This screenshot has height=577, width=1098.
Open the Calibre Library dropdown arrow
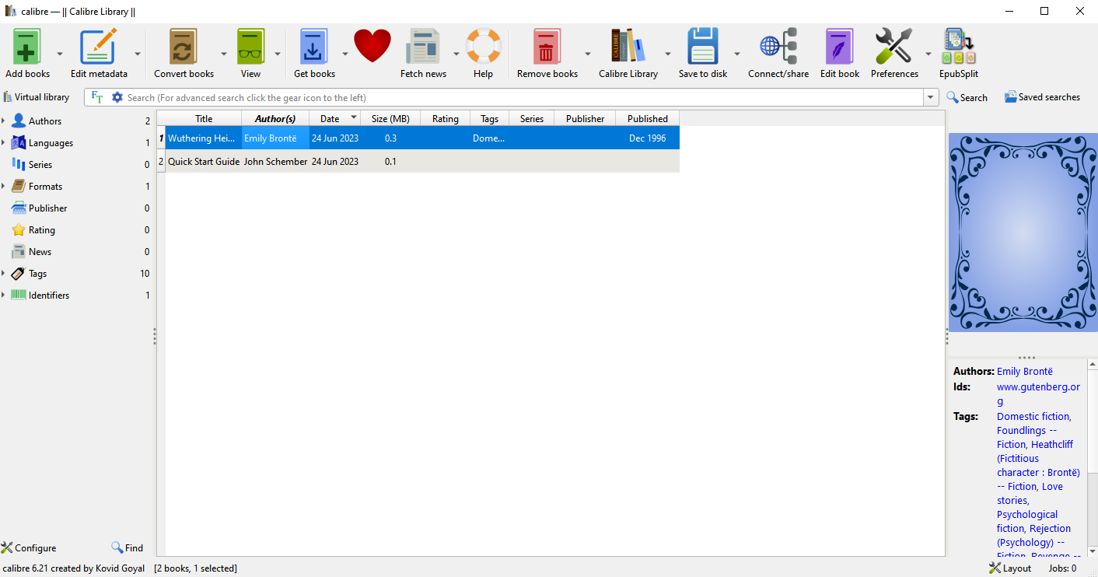668,54
